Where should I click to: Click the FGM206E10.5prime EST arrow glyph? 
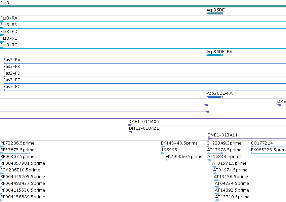(x=2, y=173)
